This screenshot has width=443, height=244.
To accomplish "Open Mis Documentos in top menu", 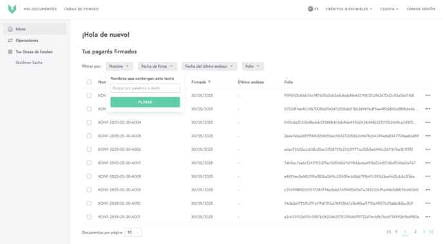I will click(40, 9).
